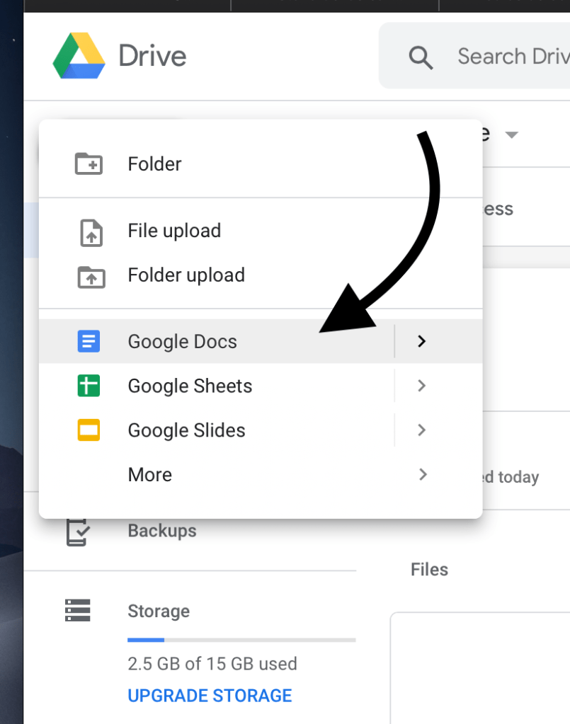This screenshot has height=724, width=570.
Task: Expand the Google Slides submenu arrow
Action: (x=422, y=430)
